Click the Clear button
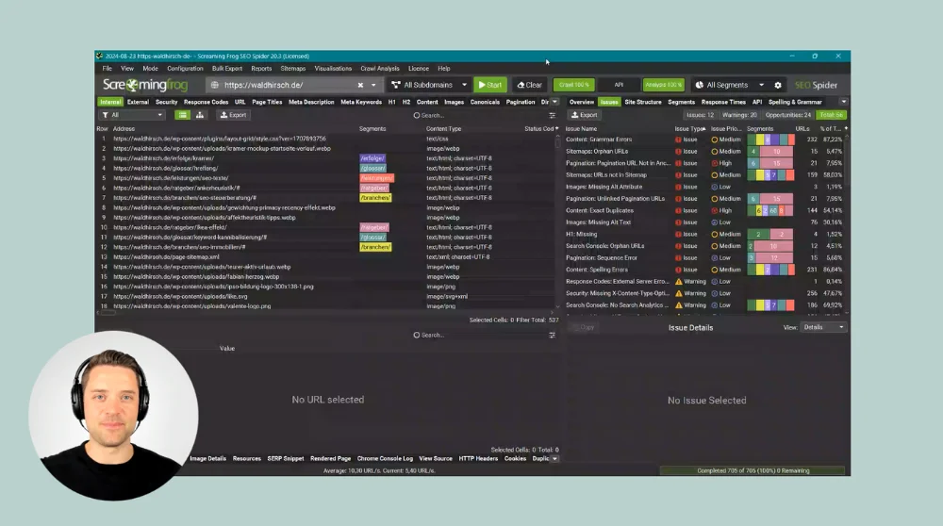943x526 pixels. [529, 85]
